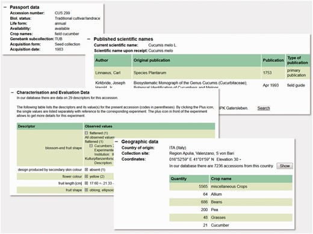Select the Linnaeus, Carl author cell
The height and width of the screenshot is (234, 313).
113,73
